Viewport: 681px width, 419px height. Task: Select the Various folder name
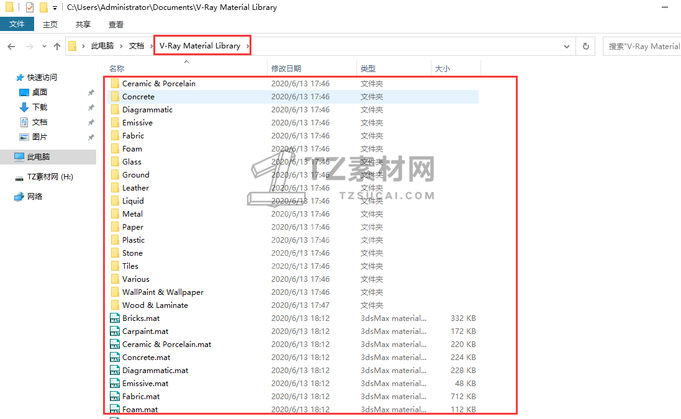(136, 279)
